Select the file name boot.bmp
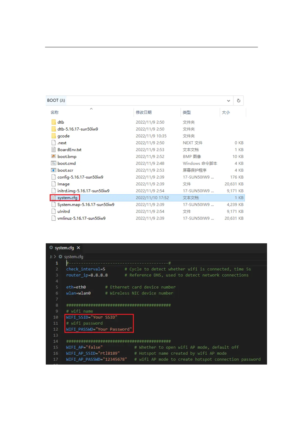The height and width of the screenshot is (429, 303). (x=67, y=157)
